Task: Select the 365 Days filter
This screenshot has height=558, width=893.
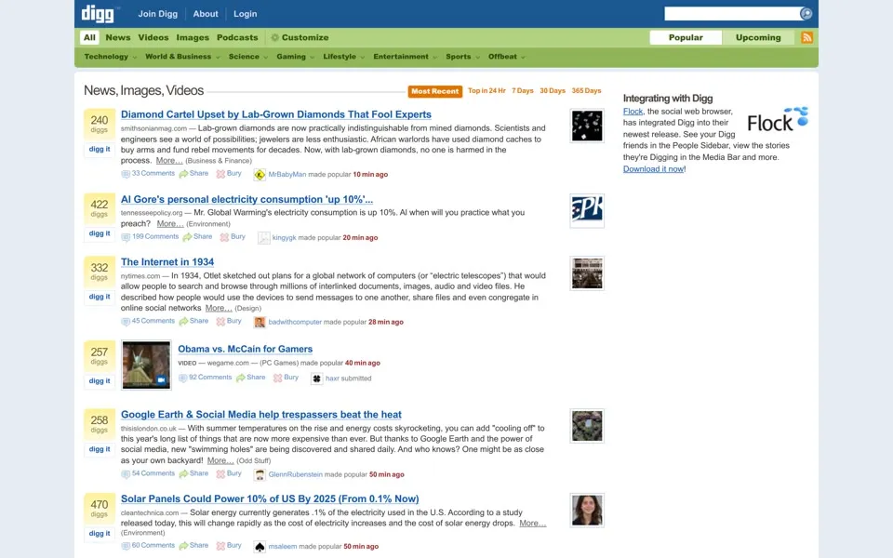Action: point(586,90)
